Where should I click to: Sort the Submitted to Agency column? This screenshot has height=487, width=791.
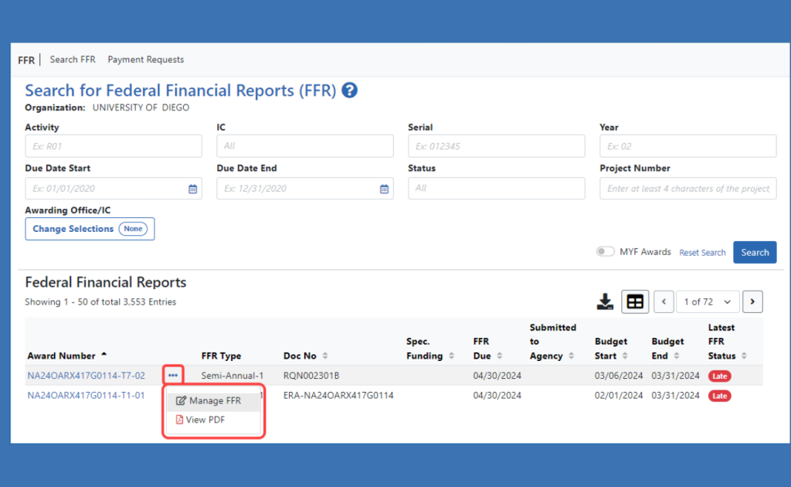click(571, 356)
